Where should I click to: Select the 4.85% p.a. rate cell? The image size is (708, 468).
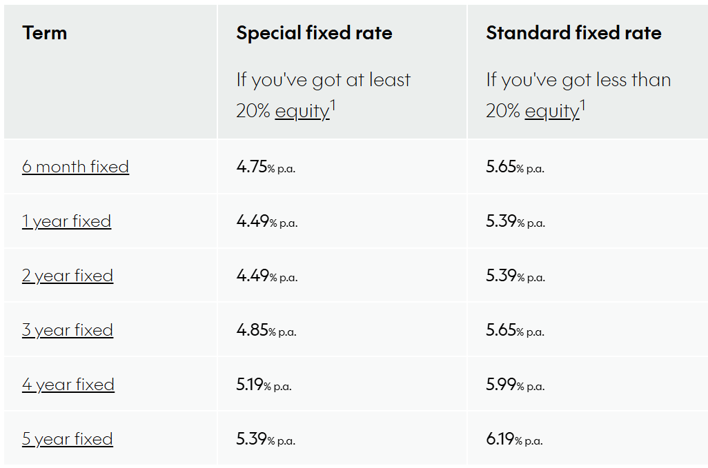pyautogui.click(x=266, y=331)
